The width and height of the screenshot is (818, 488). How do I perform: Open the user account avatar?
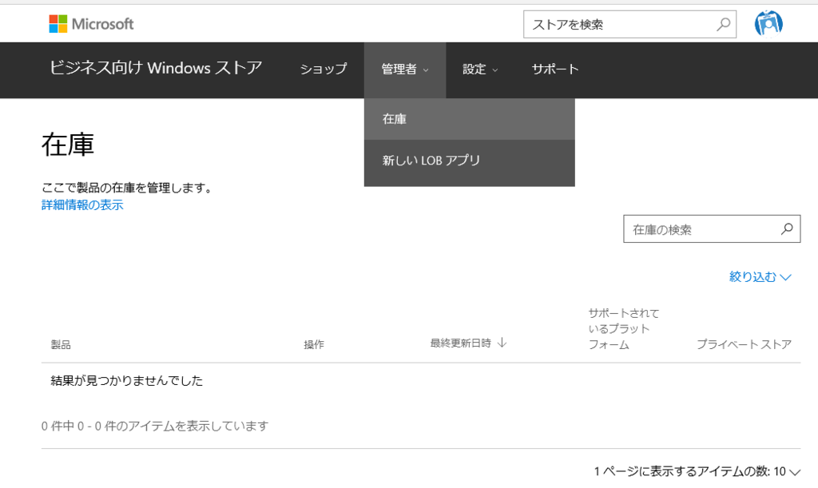(x=768, y=23)
